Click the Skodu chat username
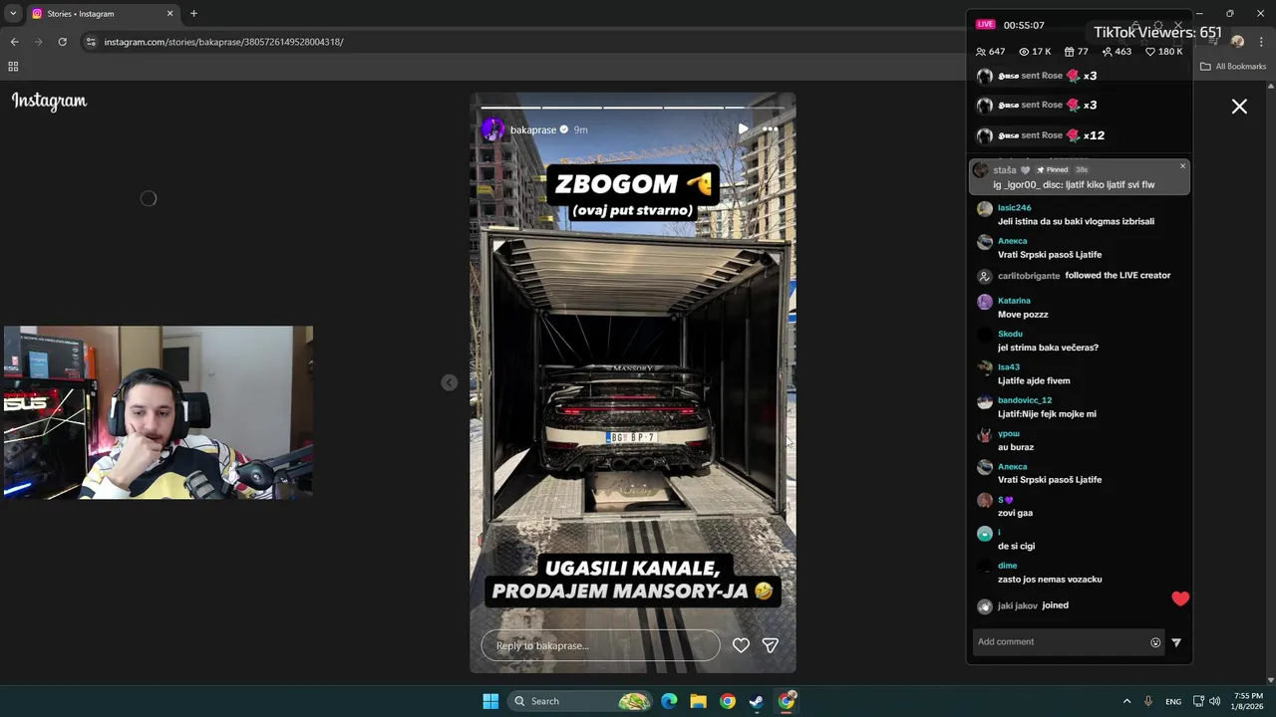The width and height of the screenshot is (1276, 717). (x=1010, y=334)
